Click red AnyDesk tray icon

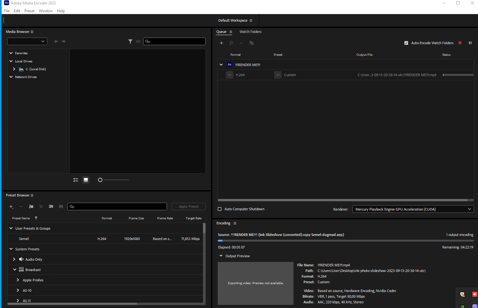475,294
